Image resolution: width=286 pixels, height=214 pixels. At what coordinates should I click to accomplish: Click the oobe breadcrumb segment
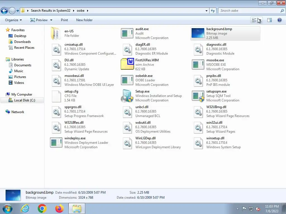(81, 11)
